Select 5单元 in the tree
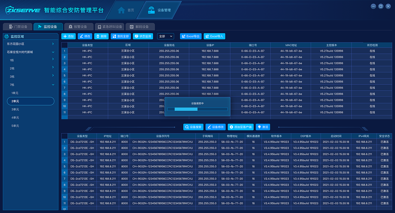The image size is (395, 213). coord(15,126)
